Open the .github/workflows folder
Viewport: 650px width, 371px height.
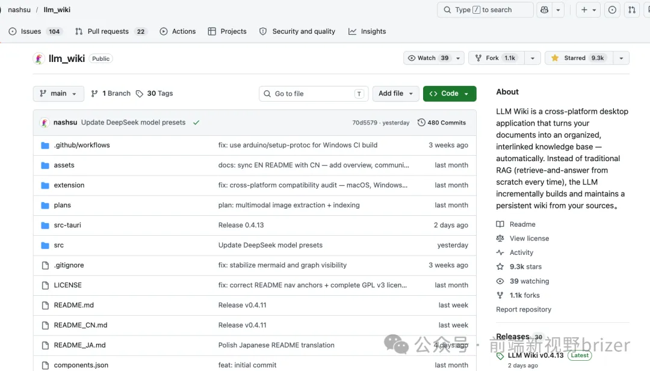coord(82,146)
